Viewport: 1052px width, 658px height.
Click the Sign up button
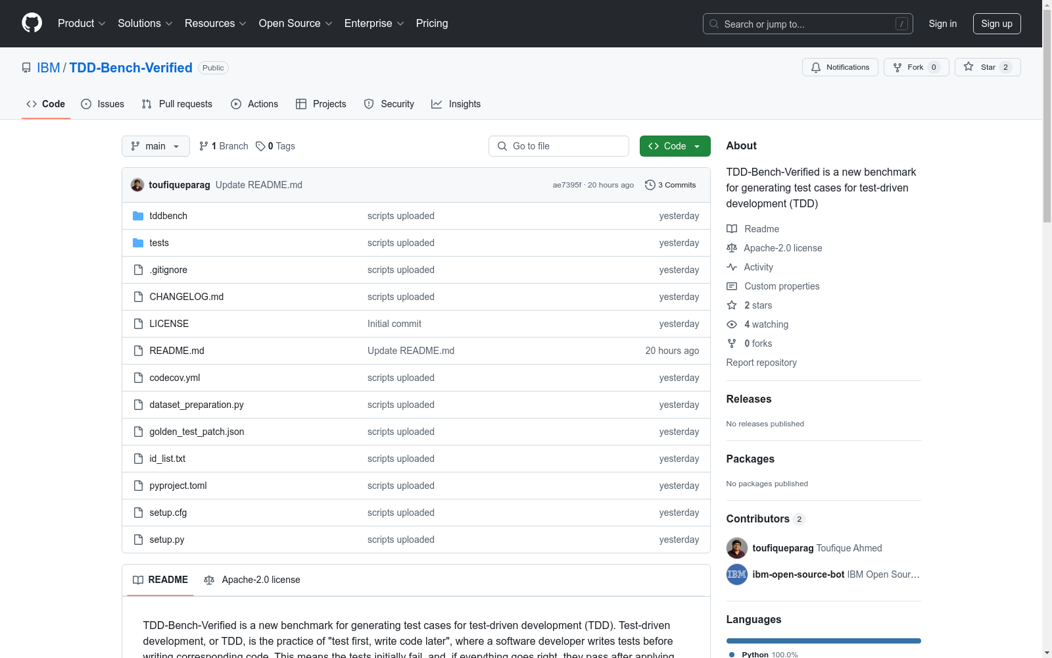click(997, 24)
